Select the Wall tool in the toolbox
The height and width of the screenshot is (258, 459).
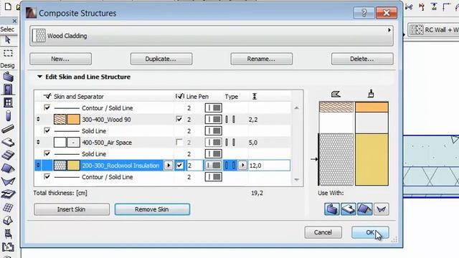[x=8, y=77]
